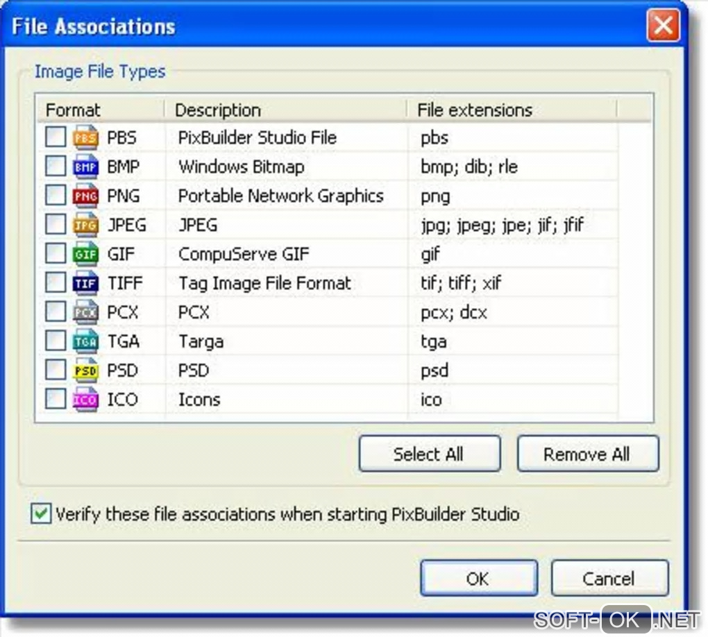The height and width of the screenshot is (637, 708).
Task: Check the TIFF format checkbox
Action: coord(56,282)
